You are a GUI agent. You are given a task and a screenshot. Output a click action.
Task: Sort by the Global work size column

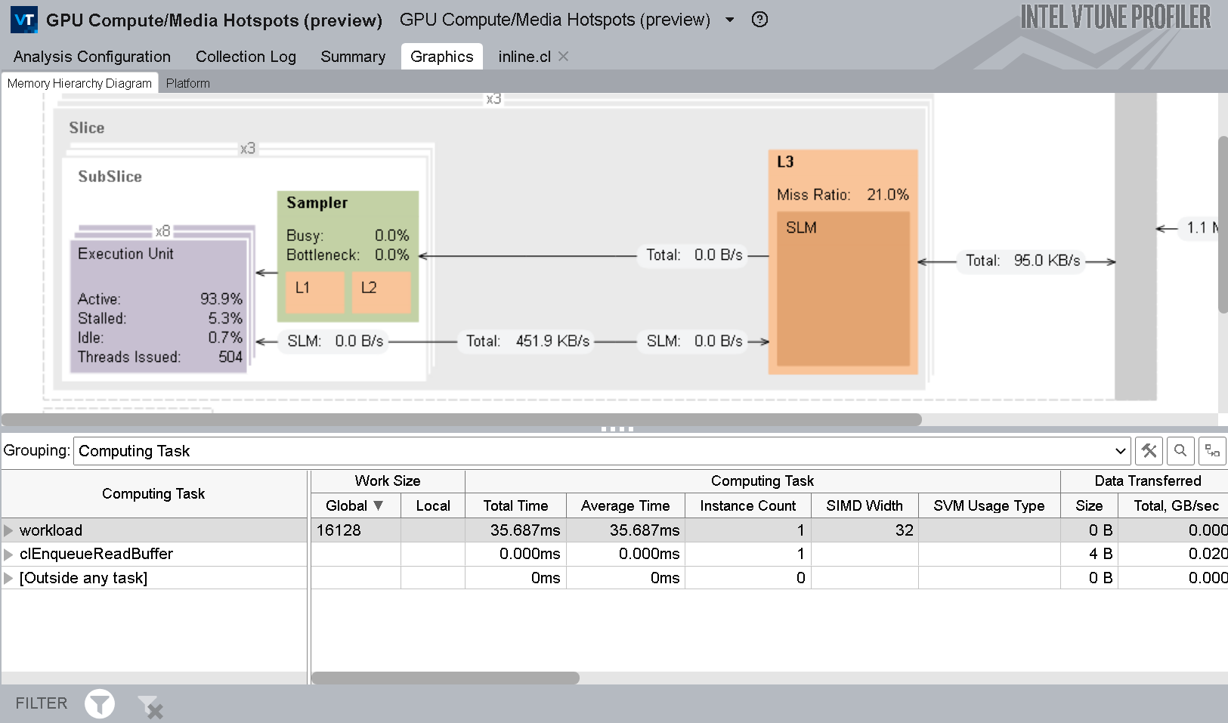click(x=354, y=505)
